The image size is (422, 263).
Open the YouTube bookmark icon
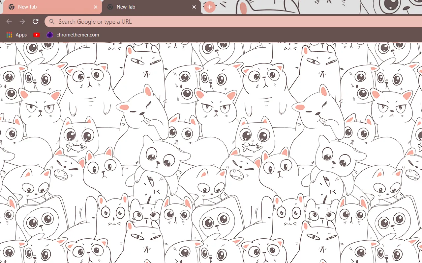click(37, 35)
